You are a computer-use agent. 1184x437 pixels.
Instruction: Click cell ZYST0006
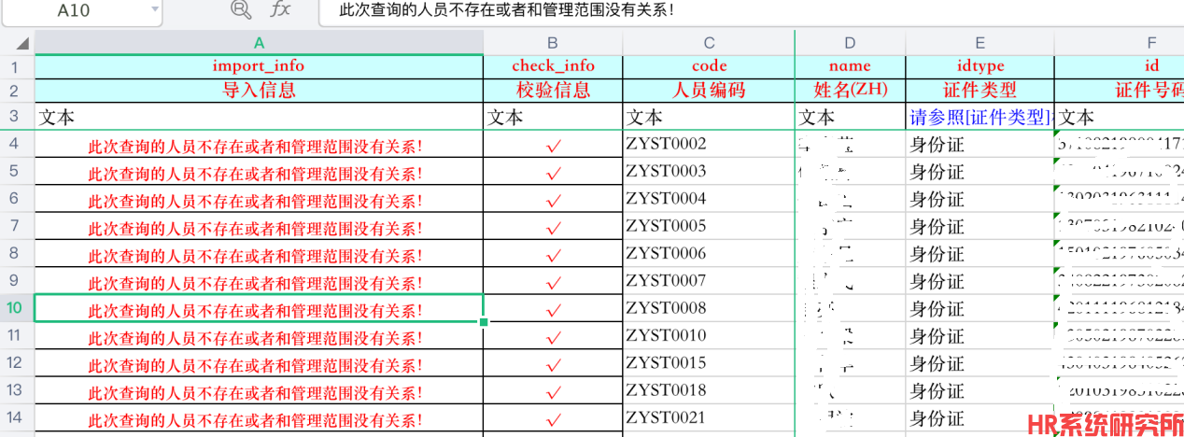pos(709,253)
